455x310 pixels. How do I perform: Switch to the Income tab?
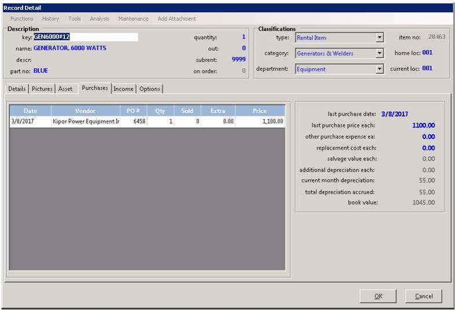[123, 89]
